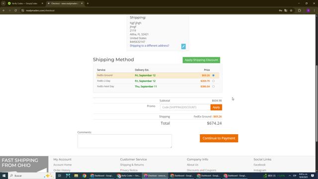The image size is (318, 179).
Task: Open About Us footer link
Action: [192, 165]
